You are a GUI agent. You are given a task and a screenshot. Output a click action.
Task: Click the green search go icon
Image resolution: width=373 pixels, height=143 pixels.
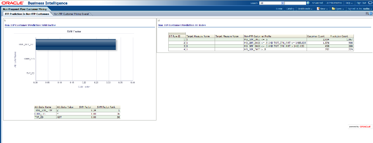(308, 3)
